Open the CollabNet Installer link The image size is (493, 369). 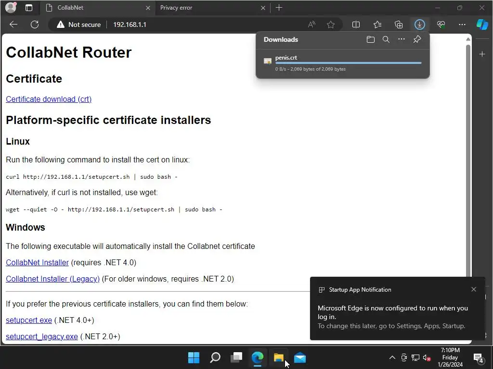[x=37, y=263]
